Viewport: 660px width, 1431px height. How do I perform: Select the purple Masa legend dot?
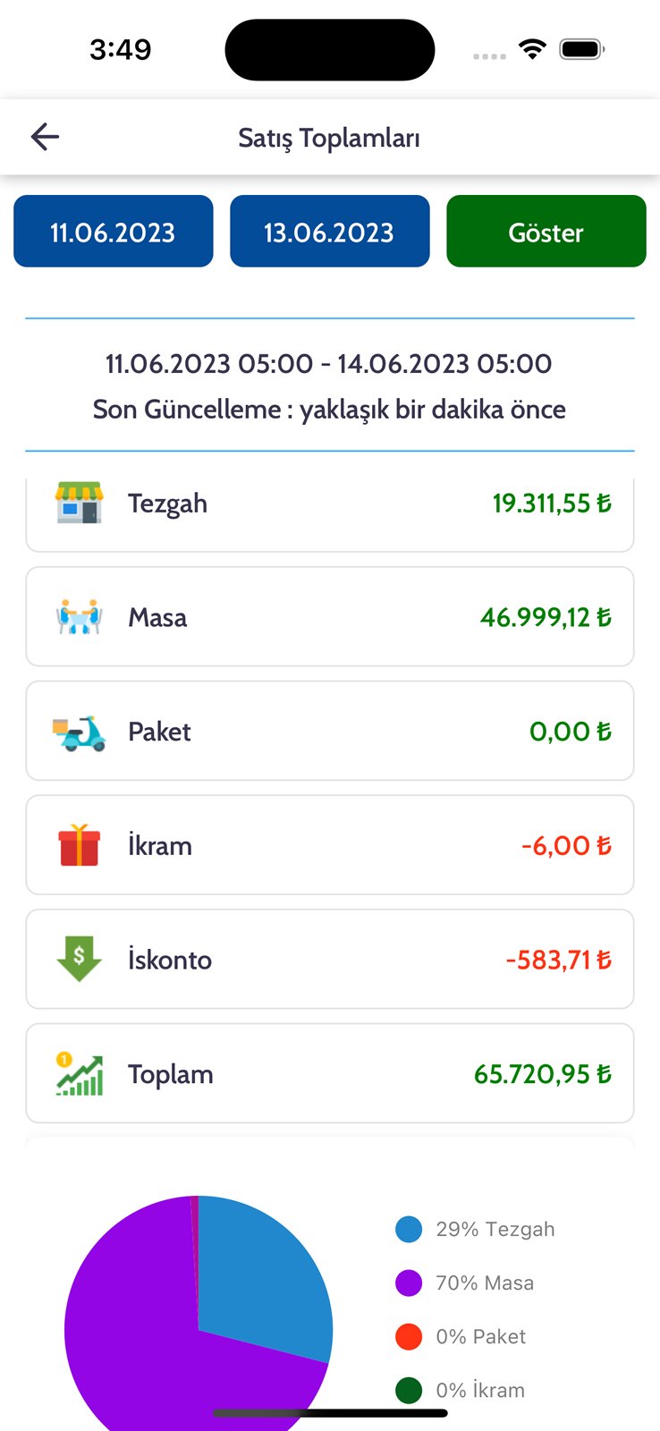pos(409,1283)
